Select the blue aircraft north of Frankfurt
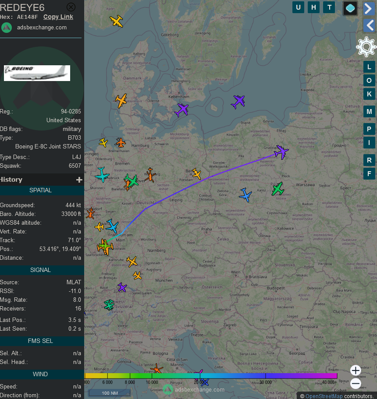Image resolution: width=377 pixels, height=399 pixels. coord(112,226)
